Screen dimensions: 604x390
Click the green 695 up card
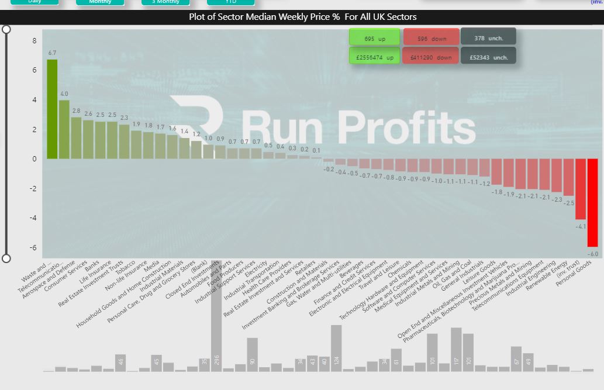point(374,38)
